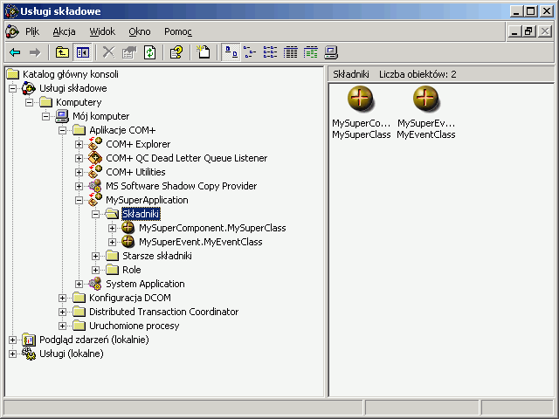
Task: Open the Plik menu
Action: 32,31
